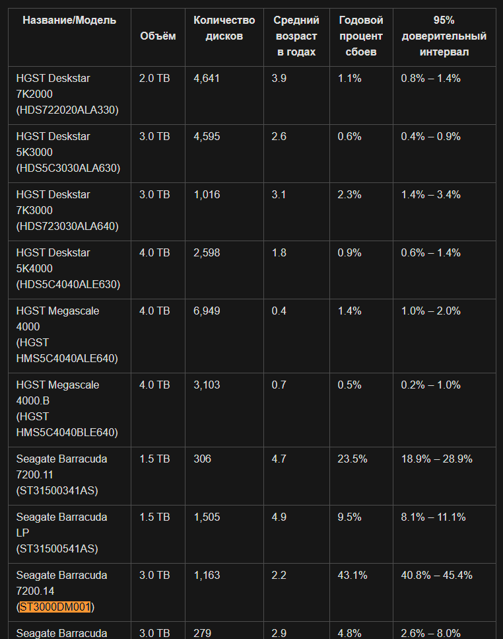Screen dimensions: 503x639
Task: Select the 6,949 disk count cell
Action: (x=207, y=311)
